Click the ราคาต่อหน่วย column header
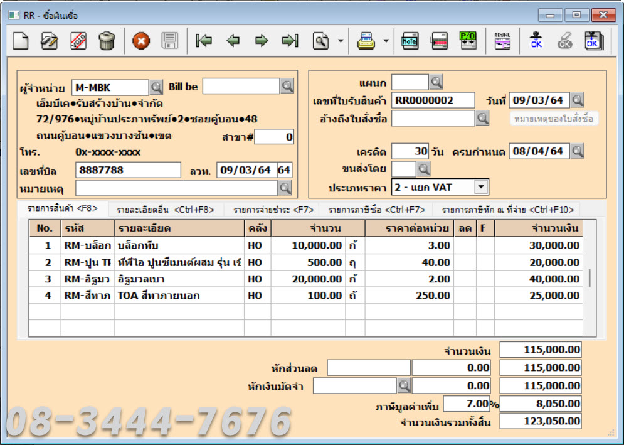Image resolution: width=624 pixels, height=445 pixels. point(410,228)
